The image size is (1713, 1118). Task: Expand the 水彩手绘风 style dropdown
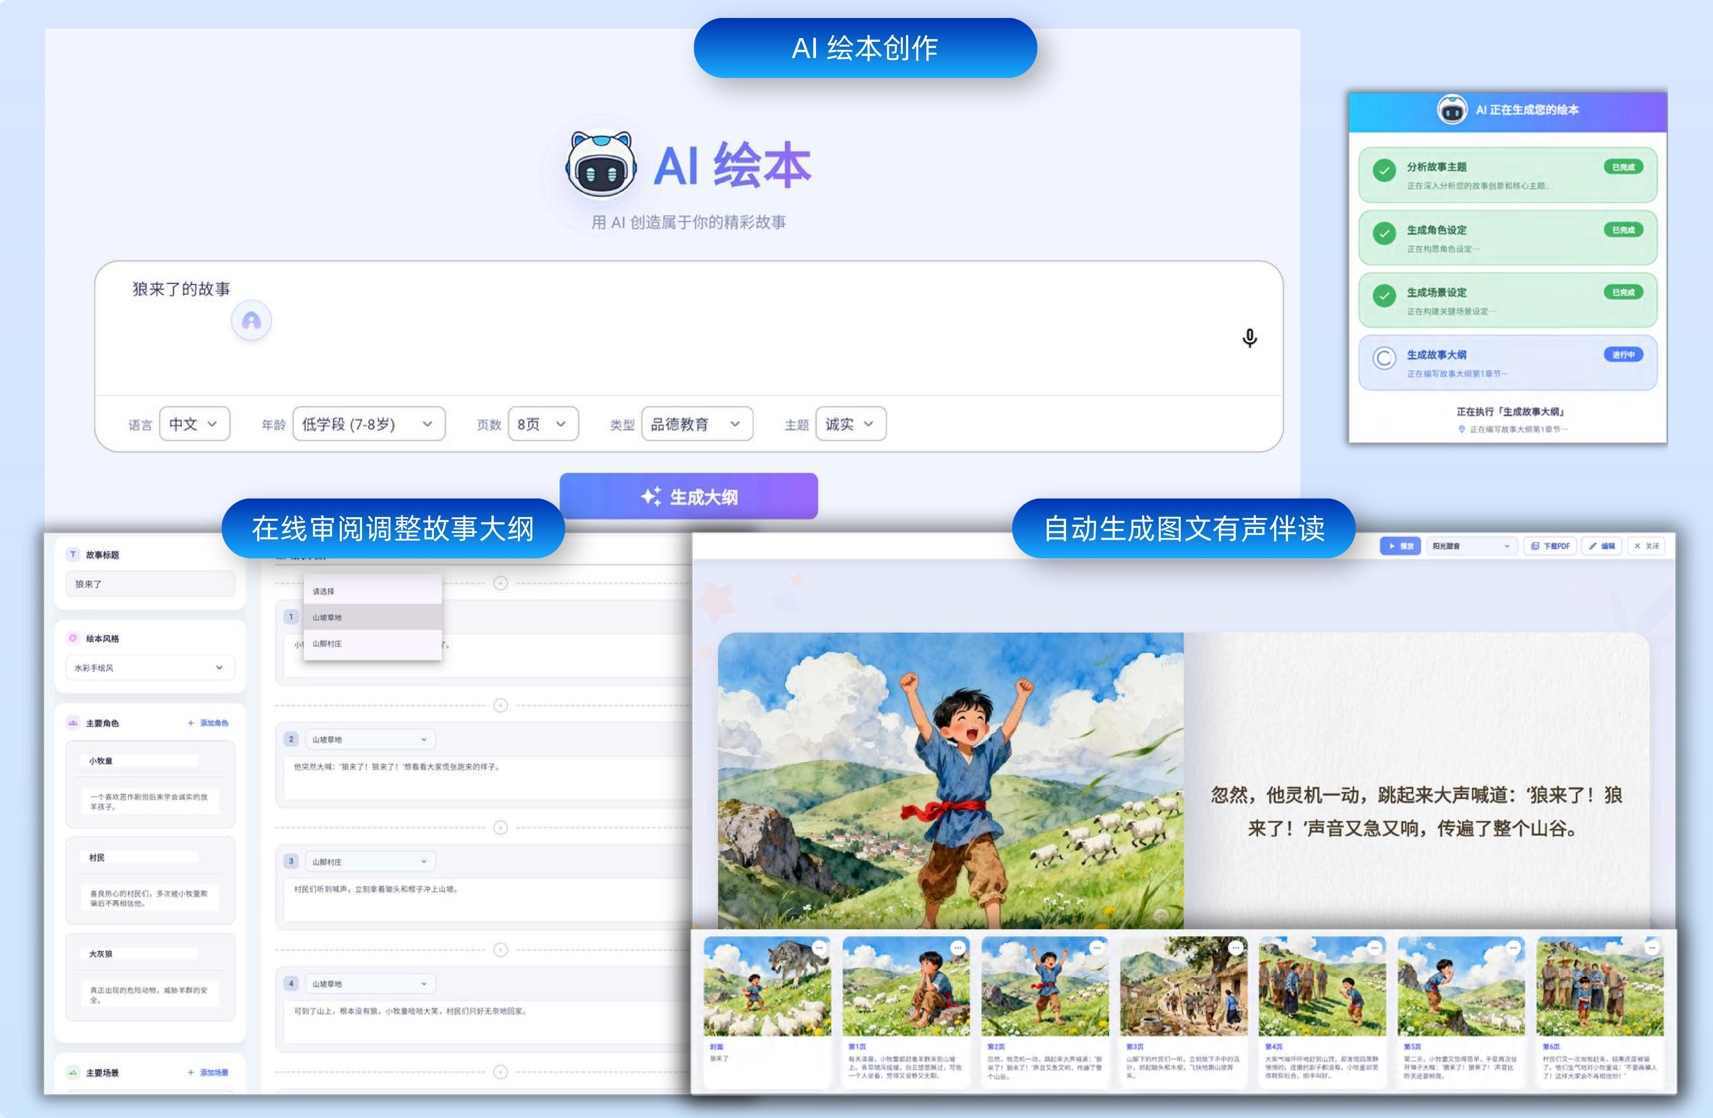pos(149,668)
